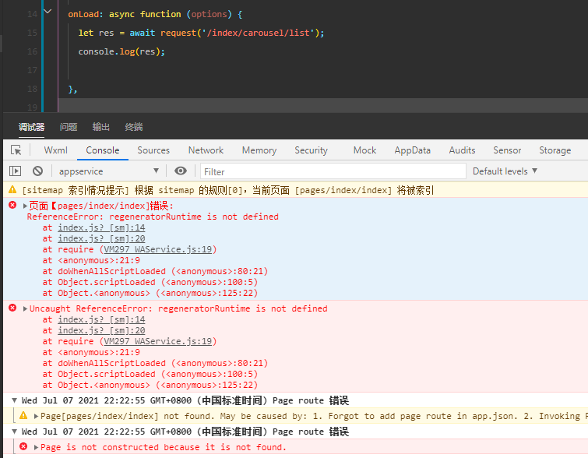The image size is (588, 458).
Task: Click the error icon beside 'Page is not constructed'
Action: tap(23, 447)
